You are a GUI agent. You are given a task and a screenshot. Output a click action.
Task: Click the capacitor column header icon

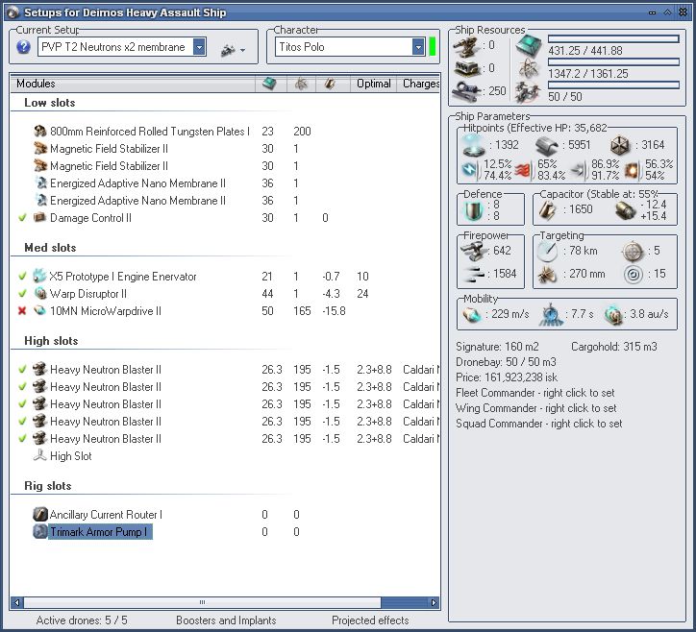[330, 83]
